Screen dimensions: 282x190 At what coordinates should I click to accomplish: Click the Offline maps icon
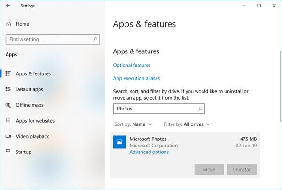(x=8, y=105)
